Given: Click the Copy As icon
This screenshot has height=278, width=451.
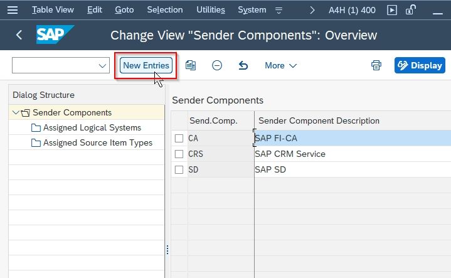Looking at the screenshot, I should (191, 65).
